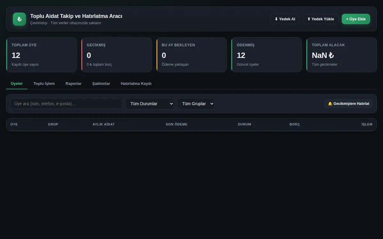Click the BORÇ column header
Viewport: 383px width, 239px height.
click(295, 124)
